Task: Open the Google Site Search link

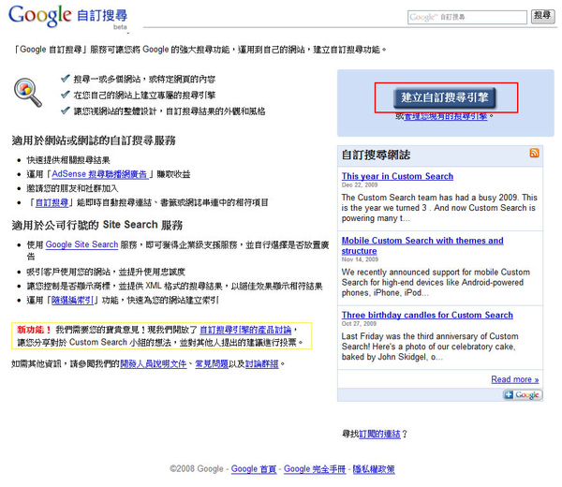Action: click(81, 244)
